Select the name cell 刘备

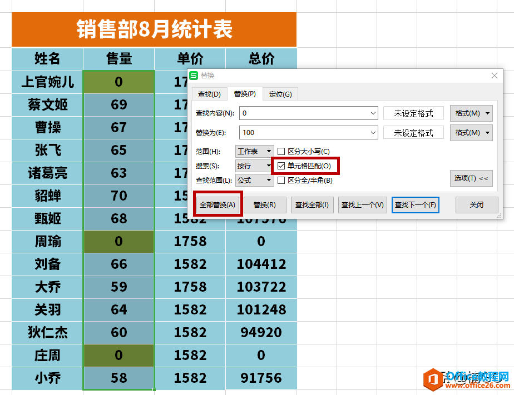click(x=47, y=264)
